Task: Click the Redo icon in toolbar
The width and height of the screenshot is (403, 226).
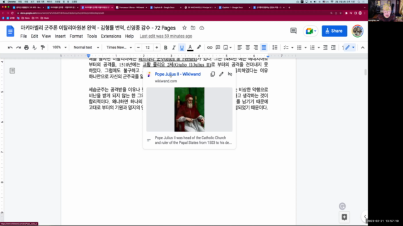Action: 18,48
